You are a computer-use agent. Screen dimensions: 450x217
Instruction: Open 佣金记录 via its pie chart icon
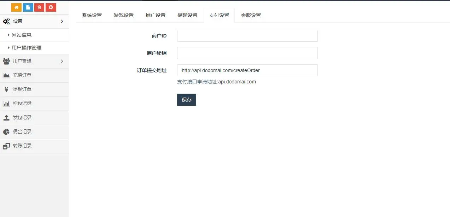click(6, 132)
